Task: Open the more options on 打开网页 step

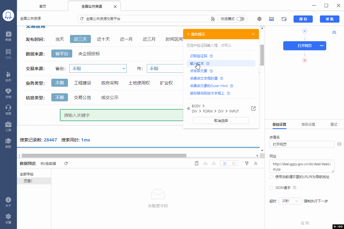Action: pos(321,46)
